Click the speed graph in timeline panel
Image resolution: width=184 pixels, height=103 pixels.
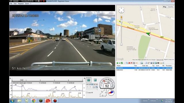click(47, 88)
